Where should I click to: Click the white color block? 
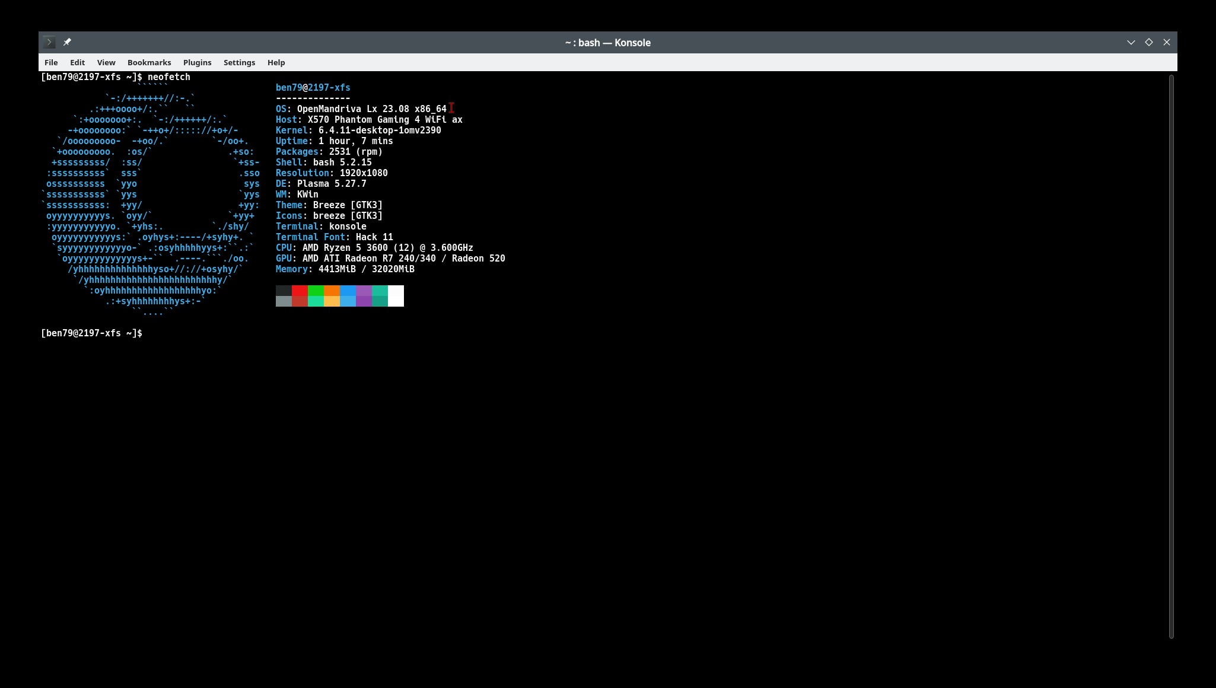396,296
